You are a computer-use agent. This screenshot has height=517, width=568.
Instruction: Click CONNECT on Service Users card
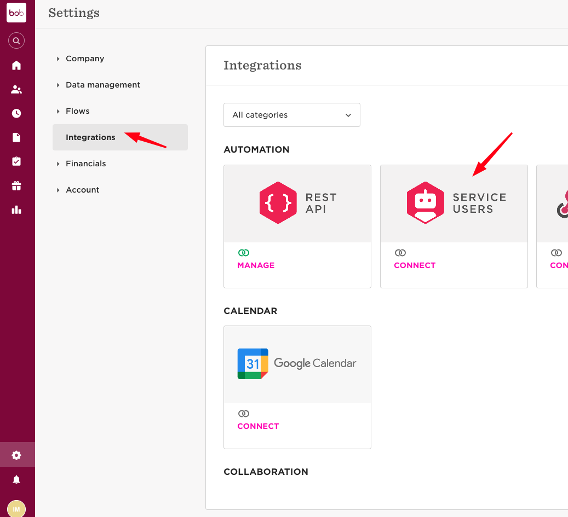coord(415,265)
